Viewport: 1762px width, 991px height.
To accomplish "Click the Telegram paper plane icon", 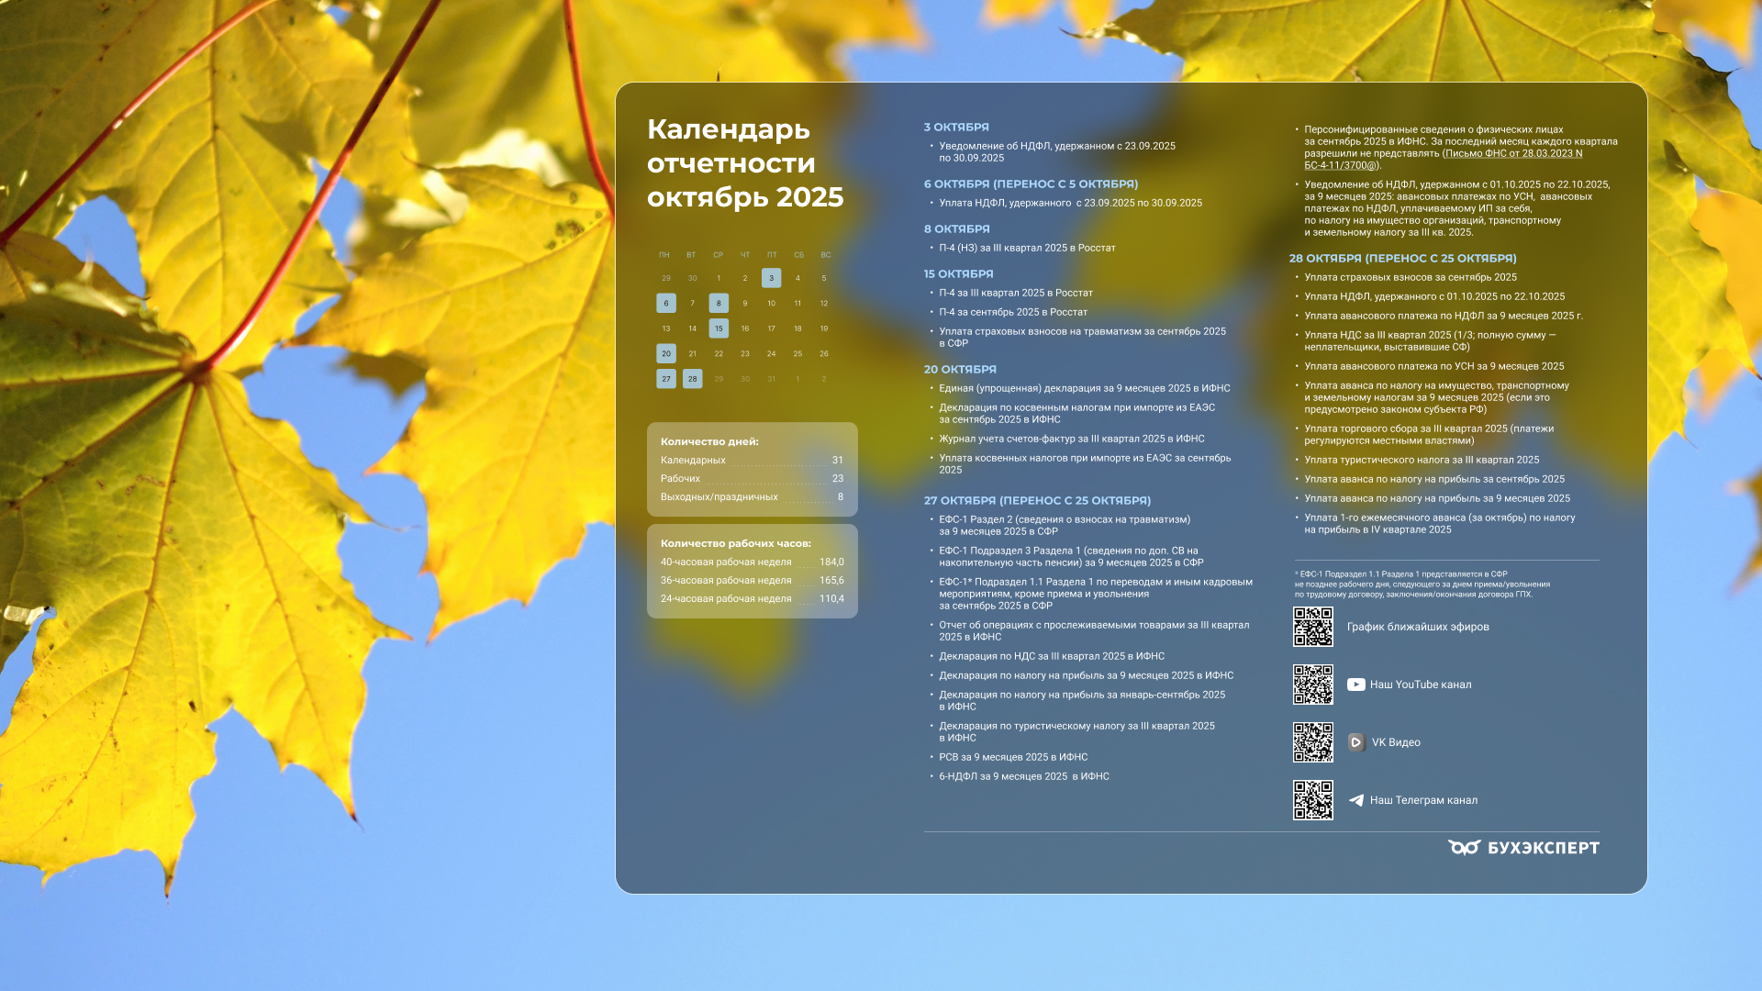I will (x=1355, y=800).
